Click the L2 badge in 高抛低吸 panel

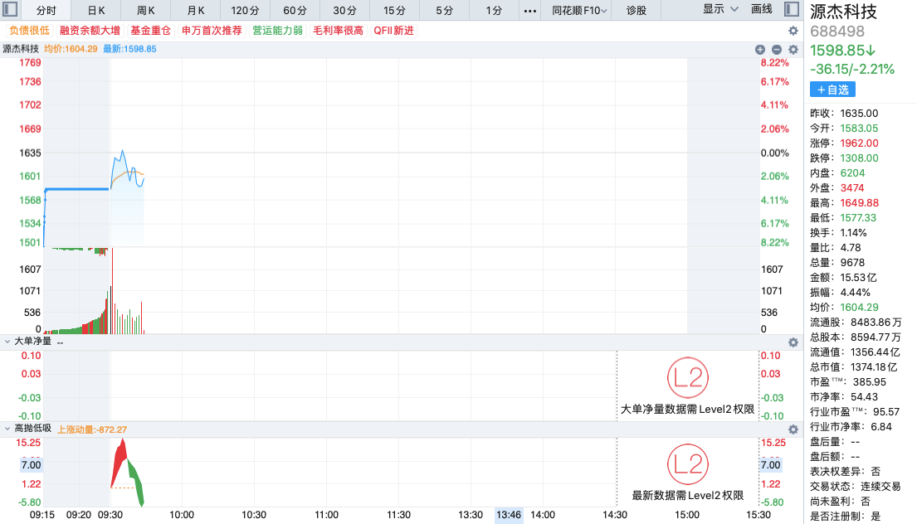coord(688,464)
